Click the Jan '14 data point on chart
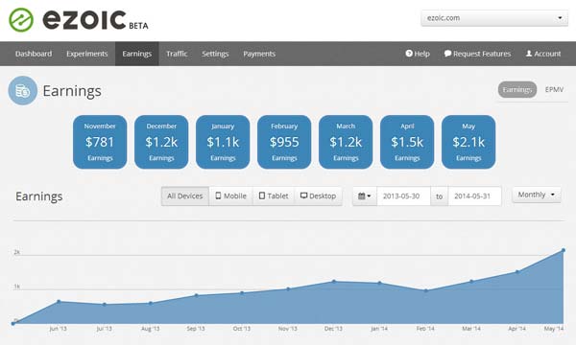The width and height of the screenshot is (576, 345). pos(379,283)
